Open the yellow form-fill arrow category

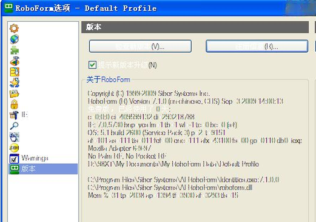pyautogui.click(x=14, y=72)
